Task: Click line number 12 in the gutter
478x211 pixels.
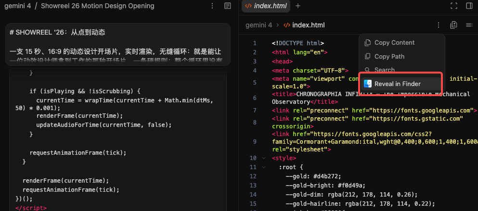Action: coord(253,176)
